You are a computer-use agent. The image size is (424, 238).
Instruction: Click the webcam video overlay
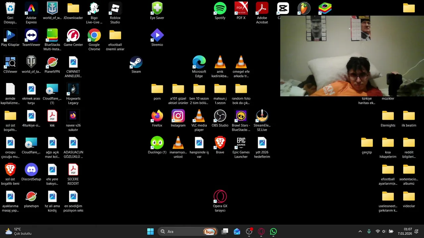352,56
